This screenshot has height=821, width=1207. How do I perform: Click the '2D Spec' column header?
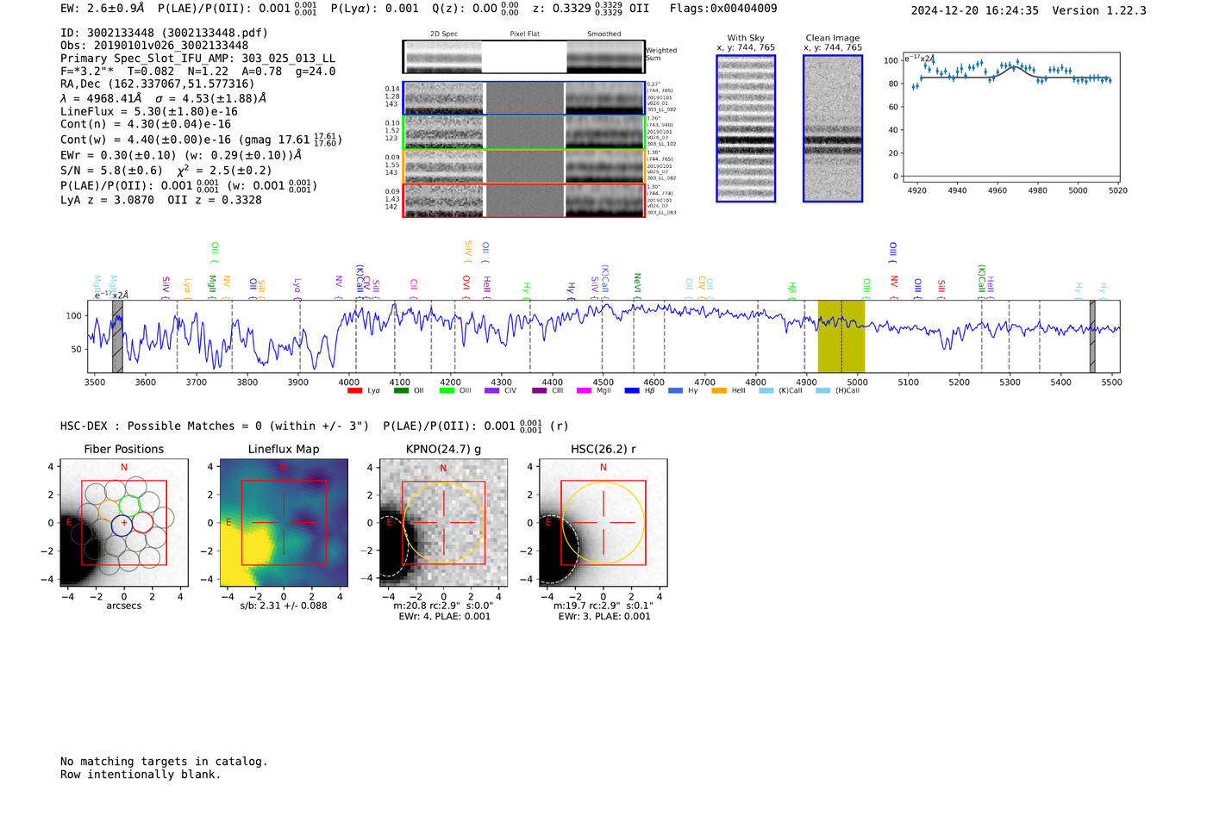coord(444,34)
